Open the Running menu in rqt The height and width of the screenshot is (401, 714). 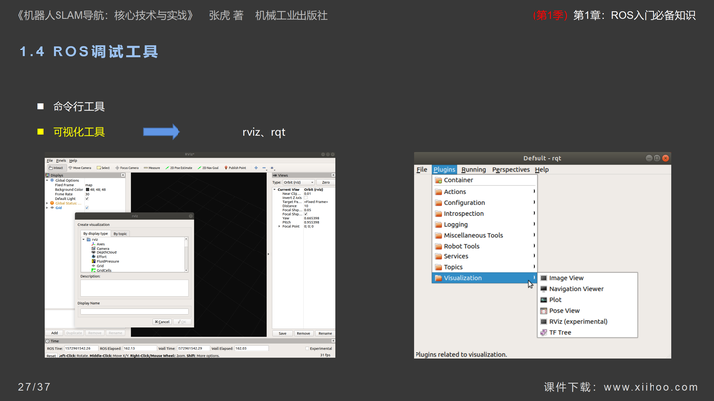point(474,170)
